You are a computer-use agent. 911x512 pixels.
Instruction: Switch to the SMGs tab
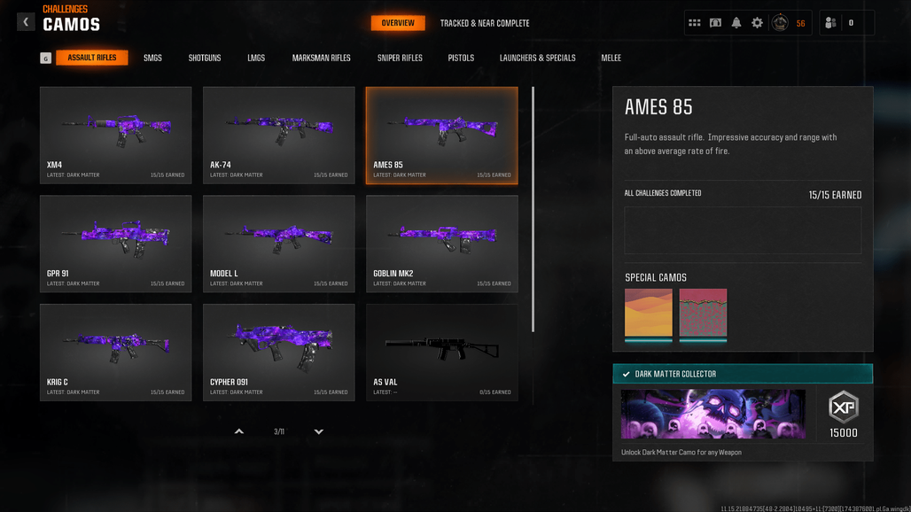coord(152,58)
